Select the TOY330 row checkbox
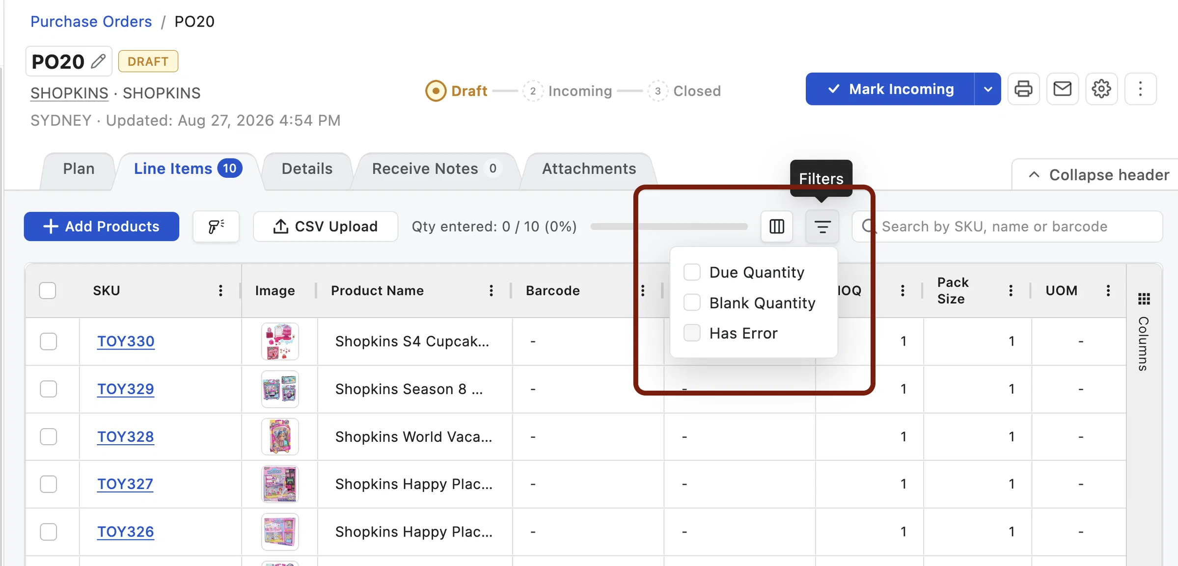Screen dimensions: 1178x566 48,341
